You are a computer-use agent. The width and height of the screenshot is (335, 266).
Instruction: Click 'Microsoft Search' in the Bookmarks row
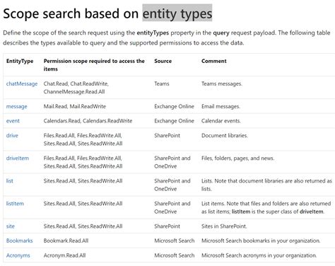pos(175,241)
